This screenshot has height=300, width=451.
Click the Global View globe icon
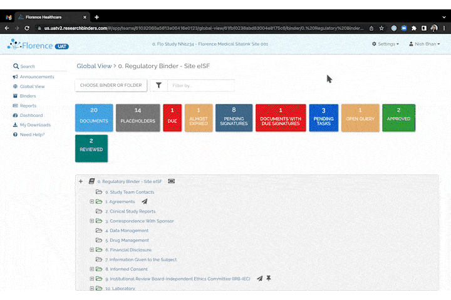[x=15, y=86]
